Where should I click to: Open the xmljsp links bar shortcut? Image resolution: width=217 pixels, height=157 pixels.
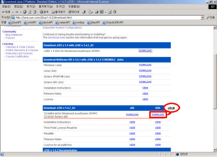pos(79,22)
